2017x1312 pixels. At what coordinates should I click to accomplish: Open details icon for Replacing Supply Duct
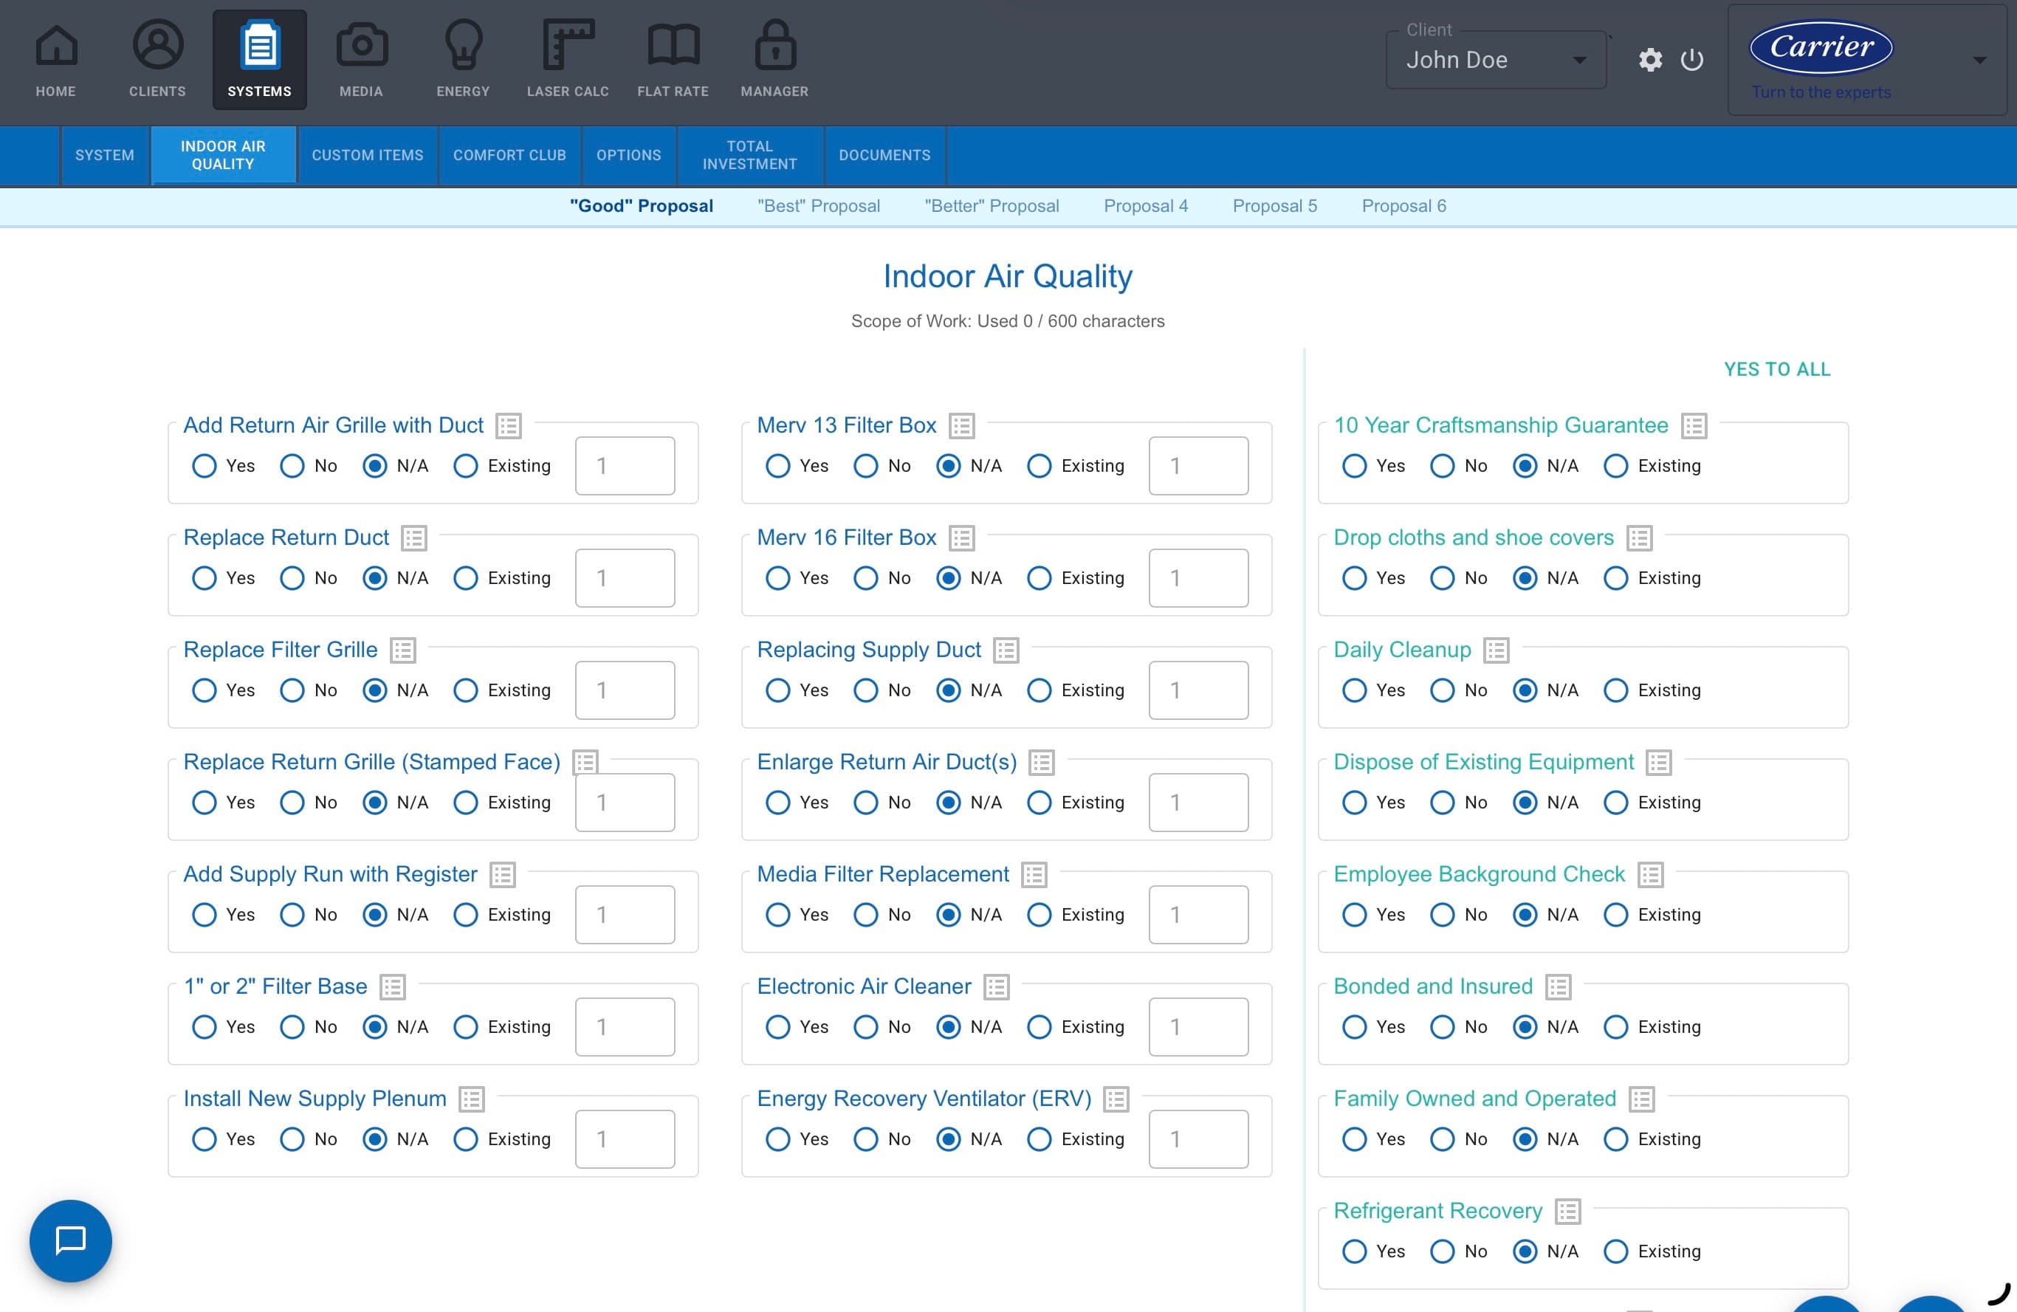(1006, 650)
